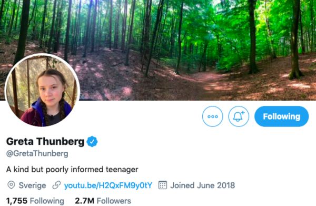Click the Joined June 2018 text
316x206 pixels.
tap(203, 185)
